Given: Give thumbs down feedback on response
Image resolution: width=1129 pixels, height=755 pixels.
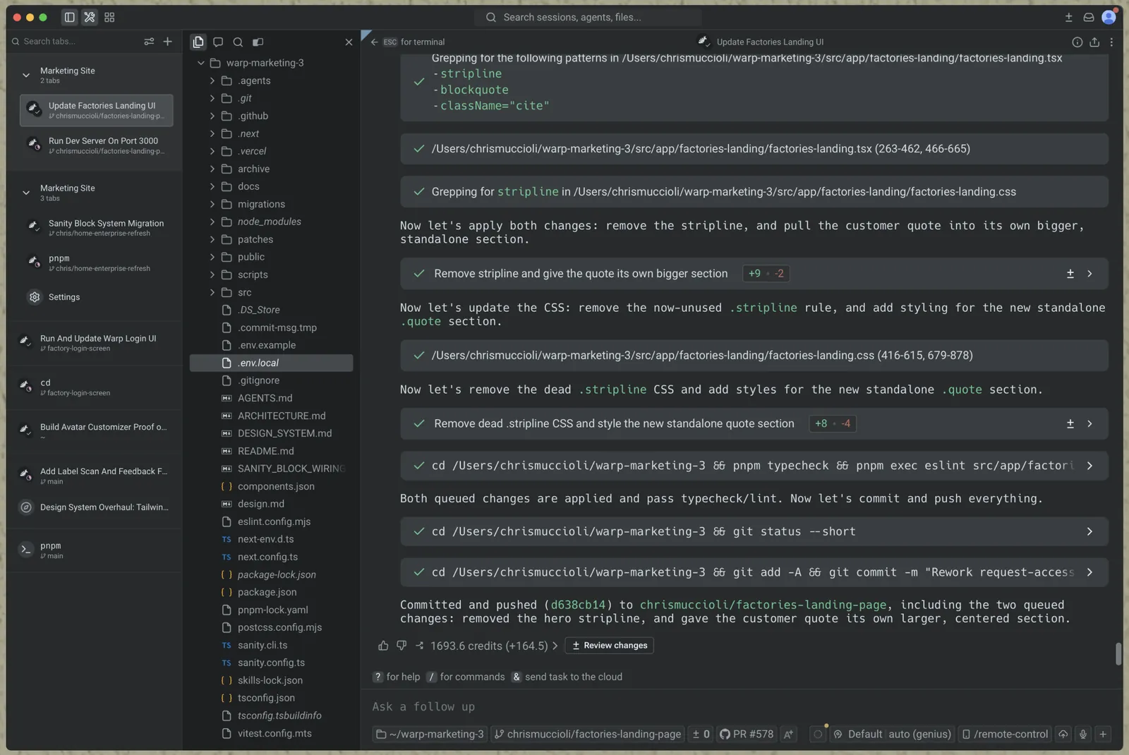Looking at the screenshot, I should coord(402,646).
